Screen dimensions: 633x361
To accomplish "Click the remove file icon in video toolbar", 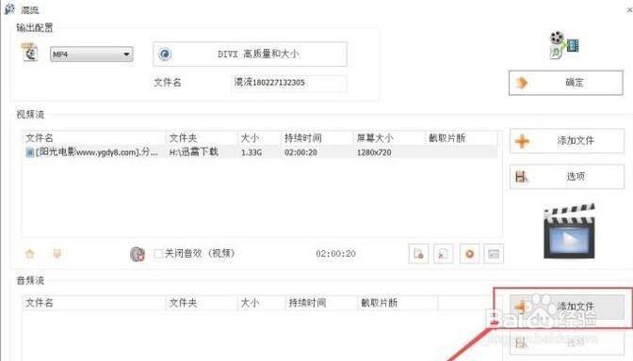I will tap(418, 254).
